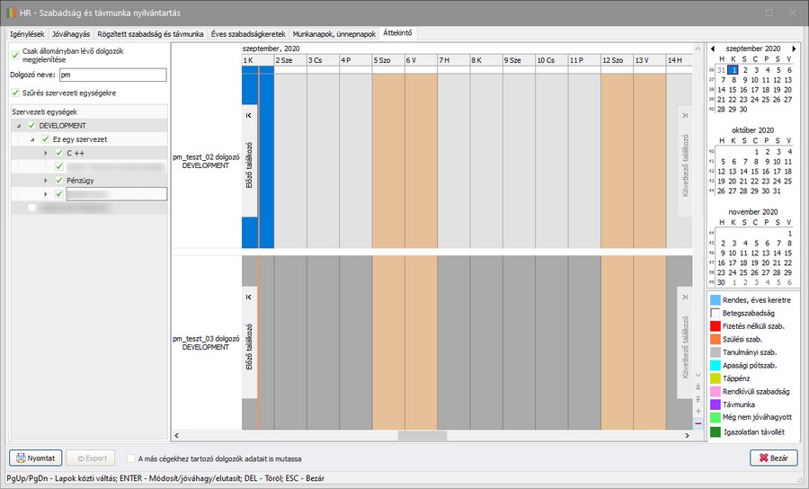Screen dimensions: 809x489
Task: Expand the Pénzügy tree node
Action: [x=46, y=181]
